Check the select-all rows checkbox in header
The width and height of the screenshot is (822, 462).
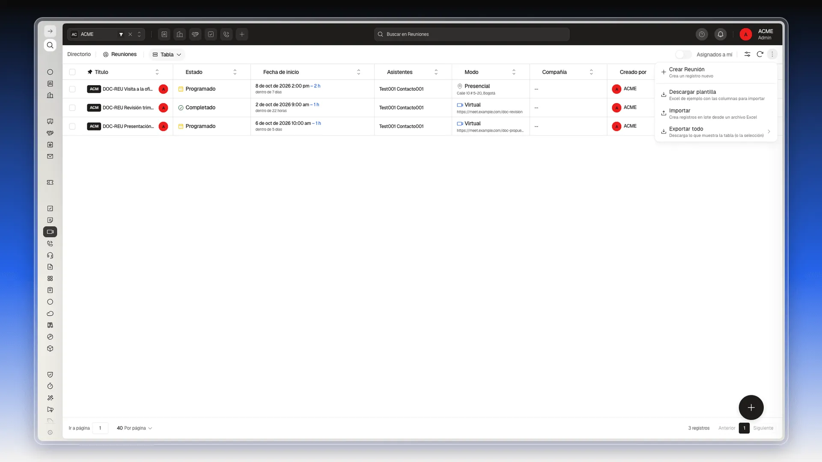pos(72,72)
